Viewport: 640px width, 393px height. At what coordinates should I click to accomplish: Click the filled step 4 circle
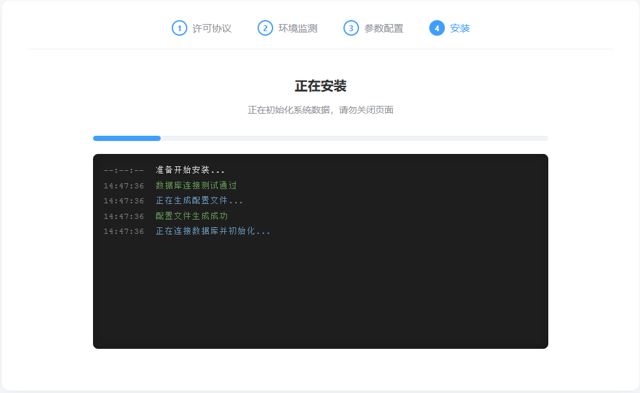click(437, 28)
